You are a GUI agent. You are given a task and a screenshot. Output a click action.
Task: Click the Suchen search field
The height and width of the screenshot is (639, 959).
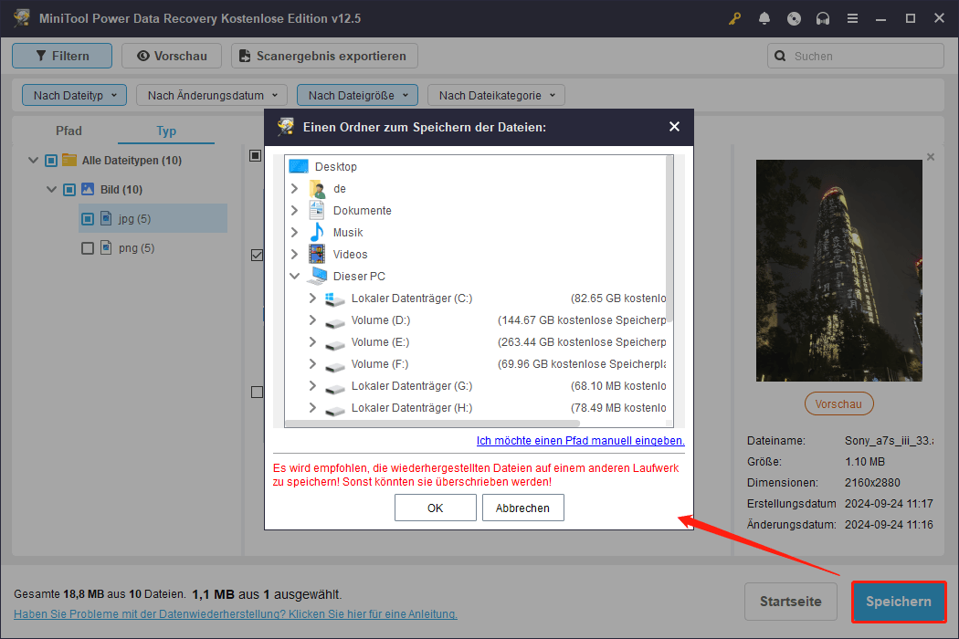(856, 57)
